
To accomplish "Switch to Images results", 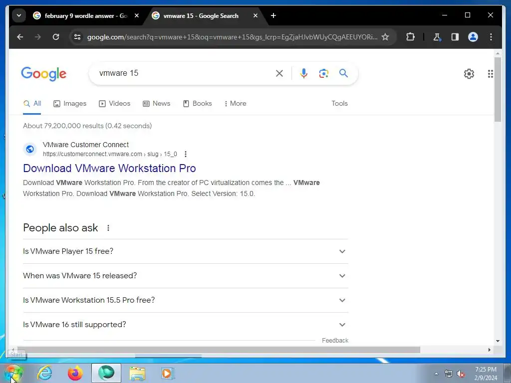I will 70,104.
